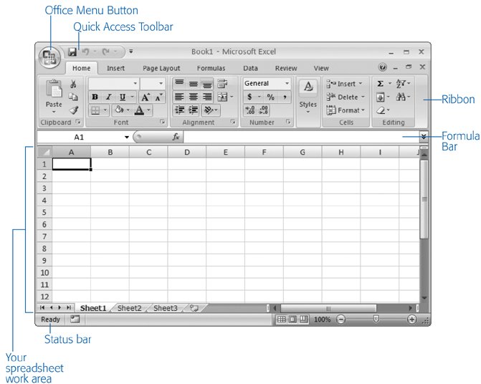Click the Microsoft Office Excel Help icon
This screenshot has width=481, height=384.
382,68
